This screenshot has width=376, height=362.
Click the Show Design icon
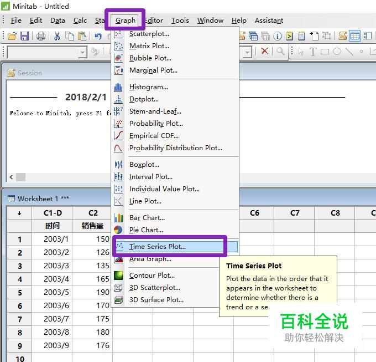(x=326, y=36)
